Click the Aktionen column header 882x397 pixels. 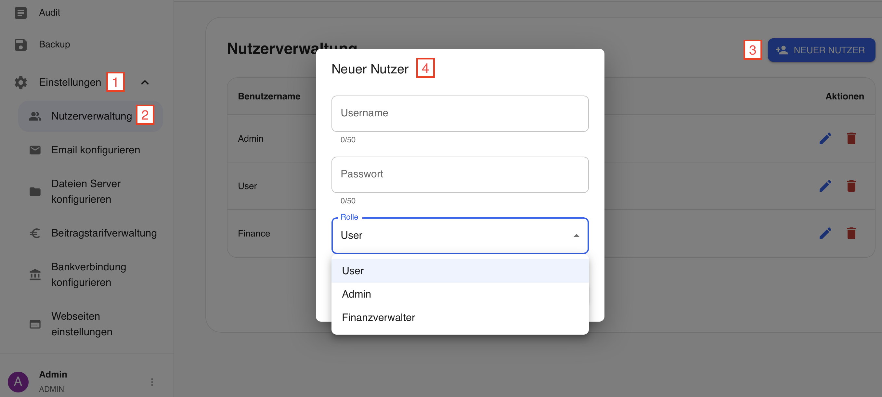844,96
